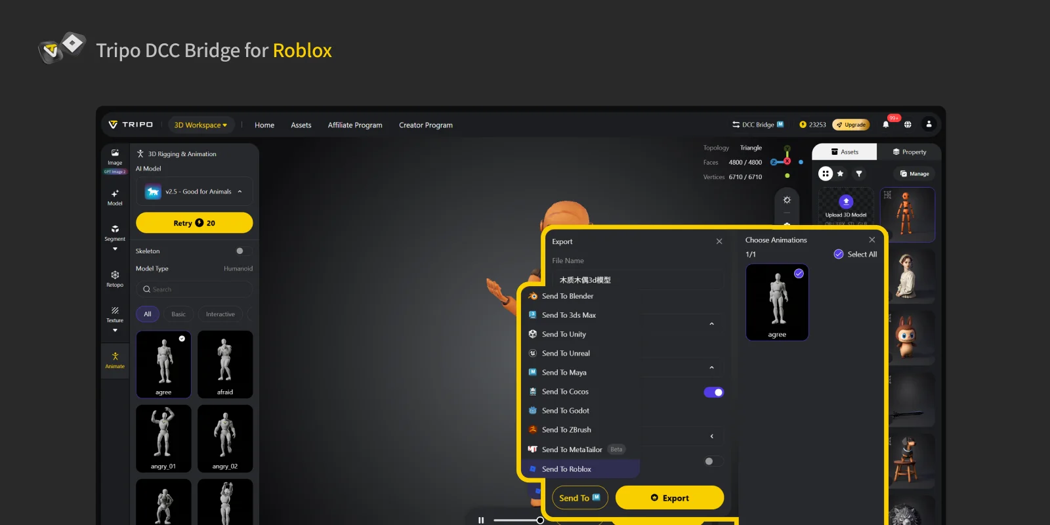The width and height of the screenshot is (1050, 525).
Task: Open notifications bell with 99+ badge
Action: click(886, 124)
